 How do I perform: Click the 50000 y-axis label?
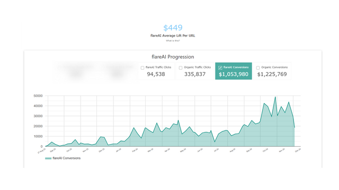pyautogui.click(x=38, y=96)
